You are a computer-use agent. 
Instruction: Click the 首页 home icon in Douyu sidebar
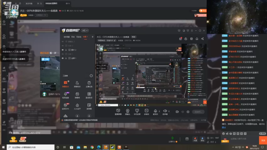pyautogui.click(x=4, y=36)
